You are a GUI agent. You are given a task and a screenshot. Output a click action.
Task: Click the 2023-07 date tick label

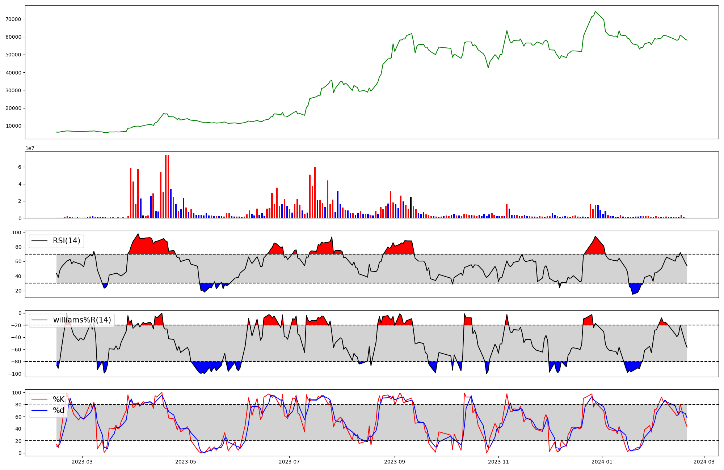[289, 462]
